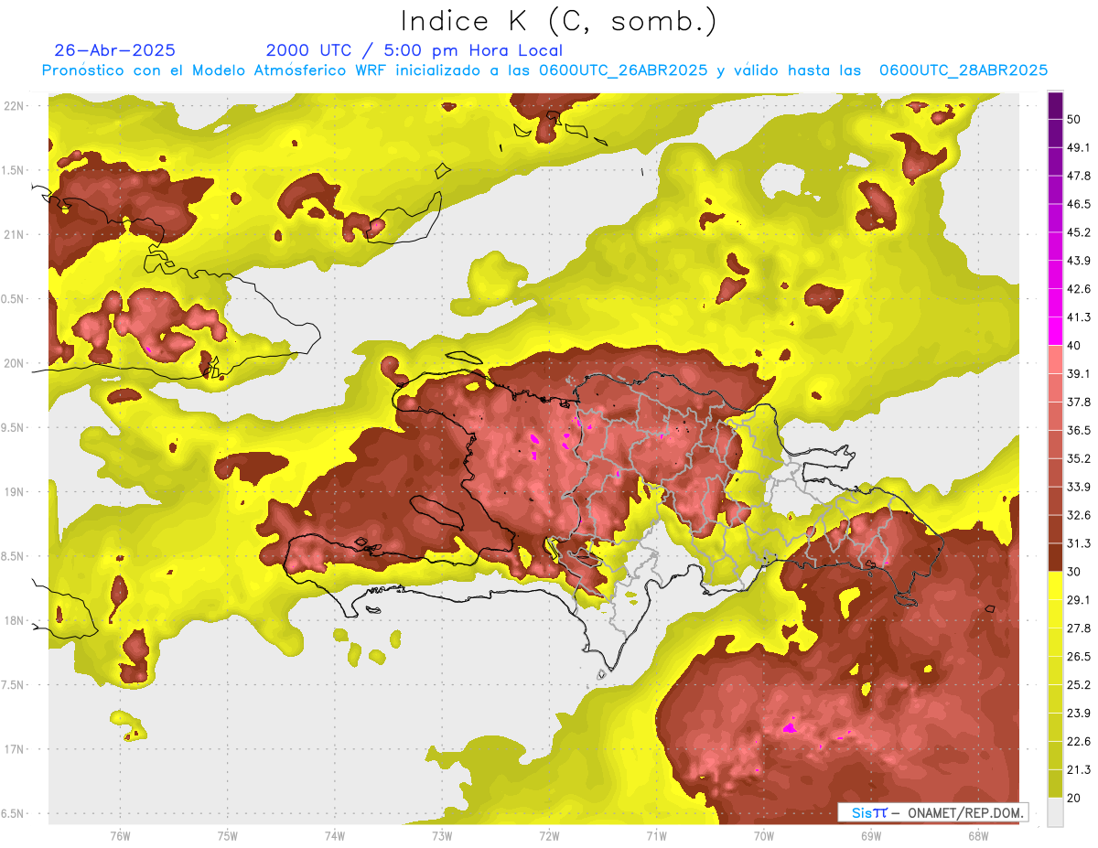Viewport: 1098px width, 848px height.
Task: Pick the bright yellow swatch between 29.1 and 30
Action: [1055, 585]
